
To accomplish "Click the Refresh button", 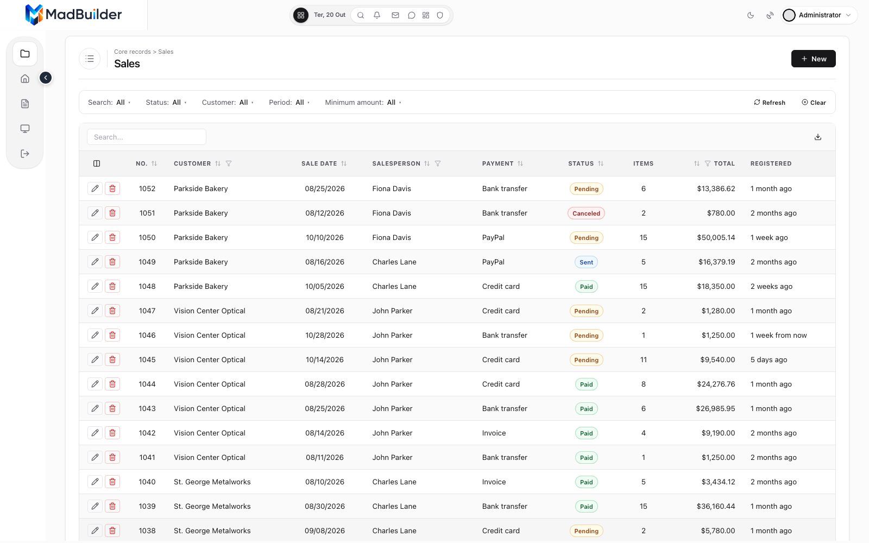I will (x=770, y=102).
